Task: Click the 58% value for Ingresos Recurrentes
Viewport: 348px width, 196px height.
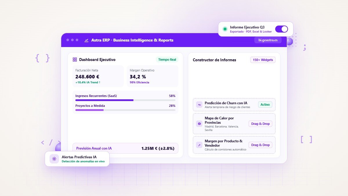Action: click(x=172, y=96)
